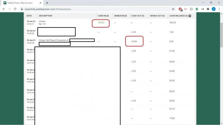This screenshot has height=125, width=223.
Task: Click the BONUS OUT (£) column header
Action: pos(157,16)
